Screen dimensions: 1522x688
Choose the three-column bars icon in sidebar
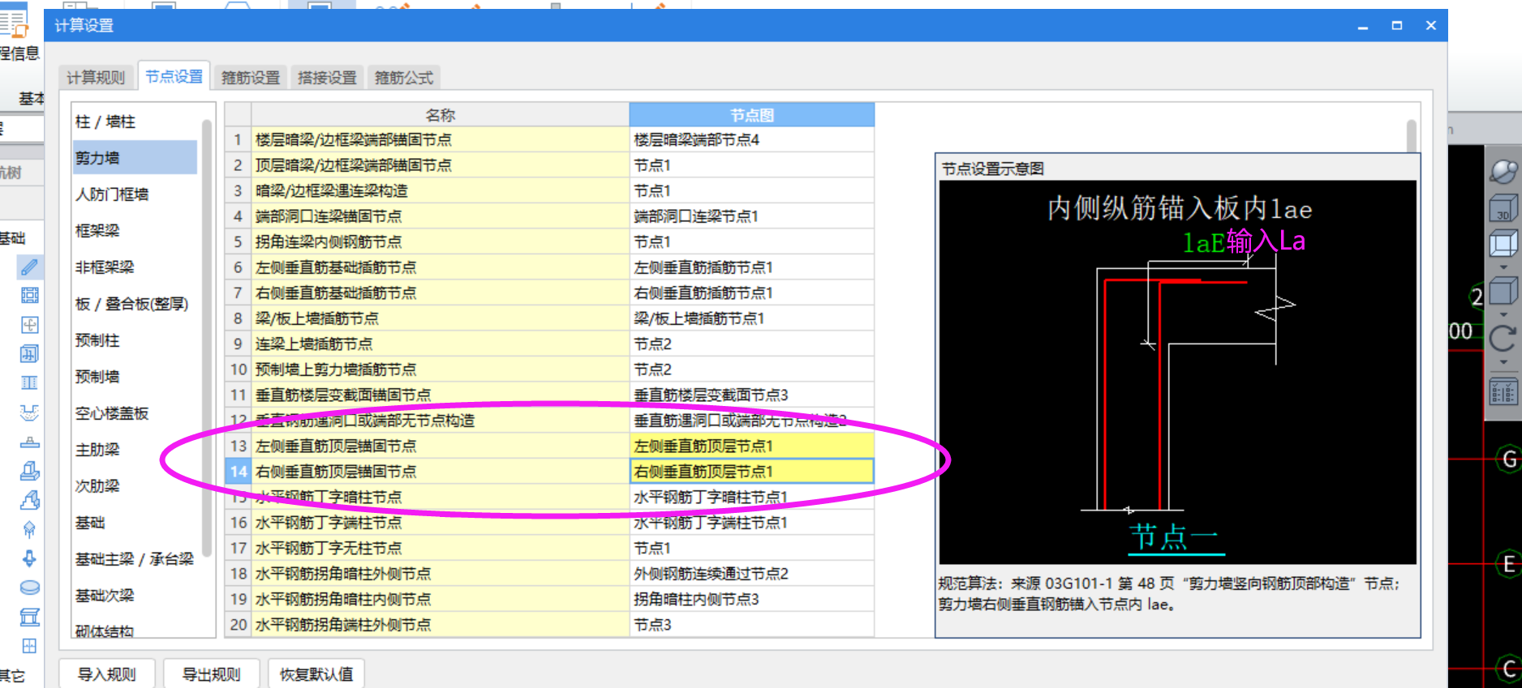(29, 383)
